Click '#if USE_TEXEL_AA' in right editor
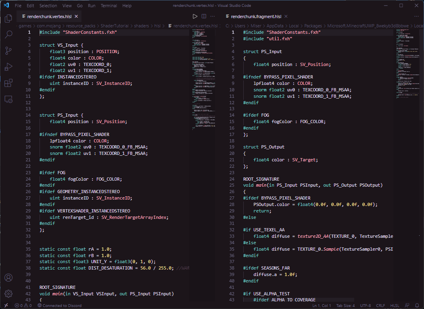The image size is (424, 309). 264,230
